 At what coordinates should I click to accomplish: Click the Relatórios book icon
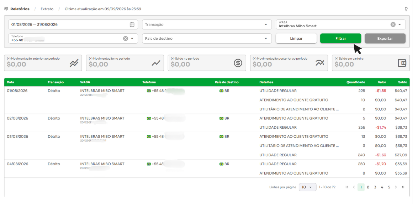[x=6, y=9]
